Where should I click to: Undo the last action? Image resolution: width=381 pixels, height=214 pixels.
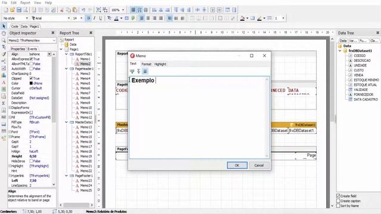83,10
